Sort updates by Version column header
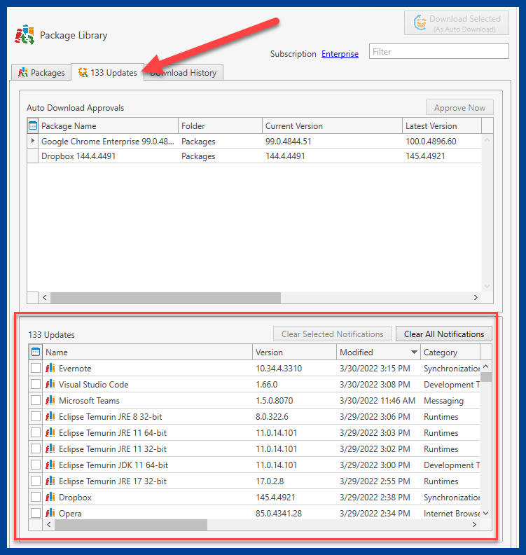 [x=294, y=352]
